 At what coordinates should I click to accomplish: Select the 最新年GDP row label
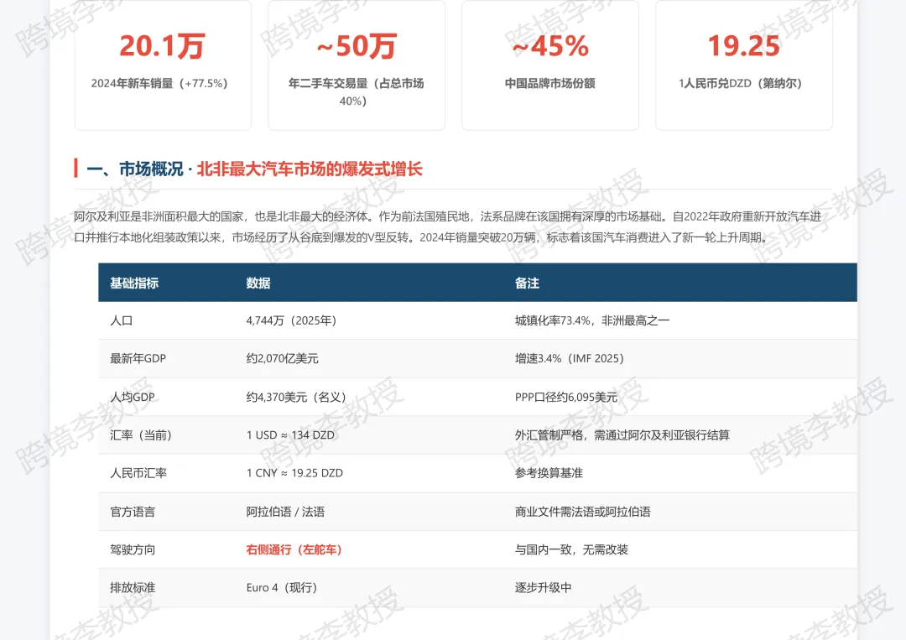coord(138,358)
